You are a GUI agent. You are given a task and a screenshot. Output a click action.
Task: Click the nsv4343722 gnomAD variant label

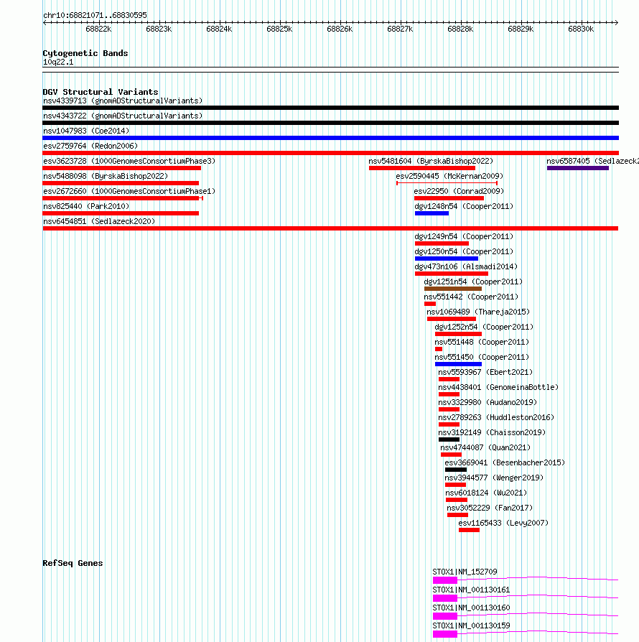123,116
